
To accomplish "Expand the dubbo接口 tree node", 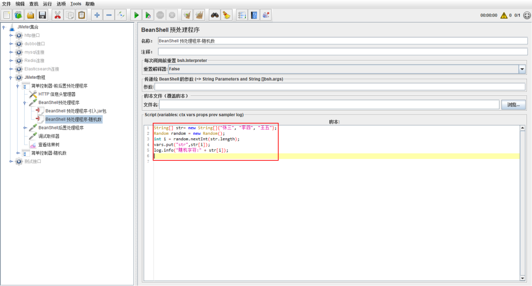I will 11,44.
